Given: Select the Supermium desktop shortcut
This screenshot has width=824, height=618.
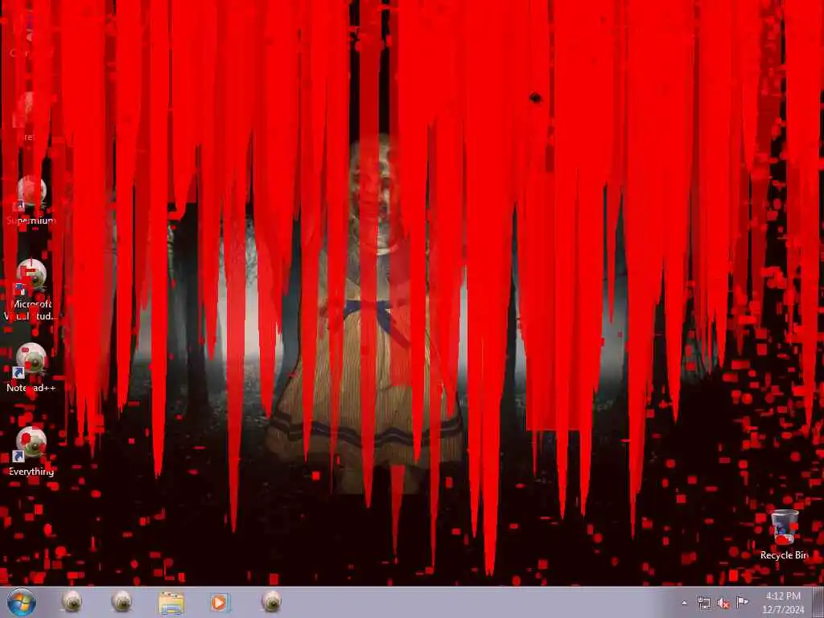Looking at the screenshot, I should coord(31,200).
